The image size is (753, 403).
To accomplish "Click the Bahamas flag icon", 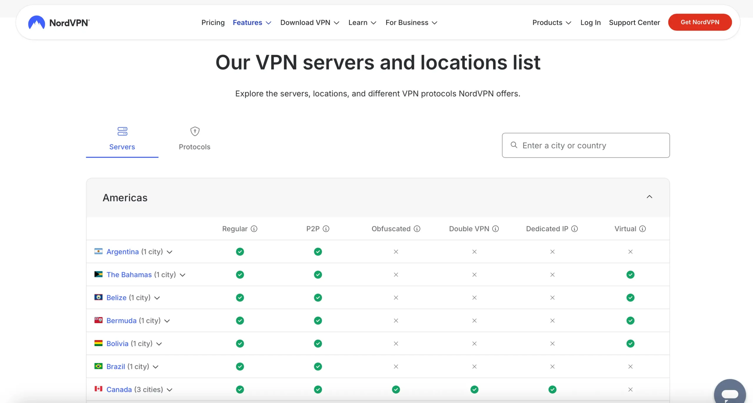I will [98, 274].
